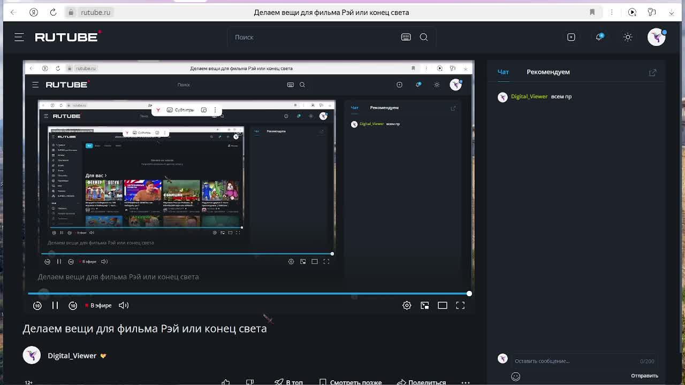Open the Rutube hamburger side menu
The height and width of the screenshot is (385, 685).
coord(19,37)
